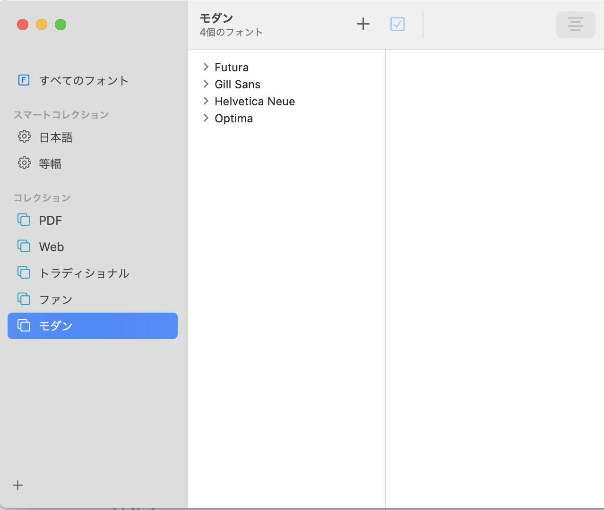
Task: Expand the Futura font family
Action: pos(206,67)
